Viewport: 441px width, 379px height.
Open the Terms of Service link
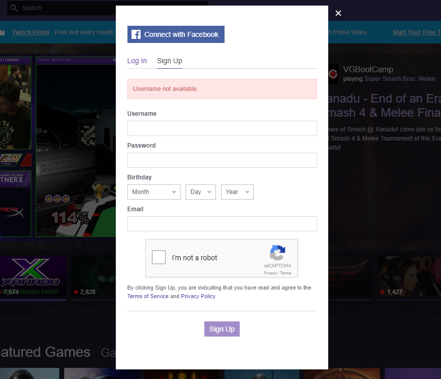[148, 297]
